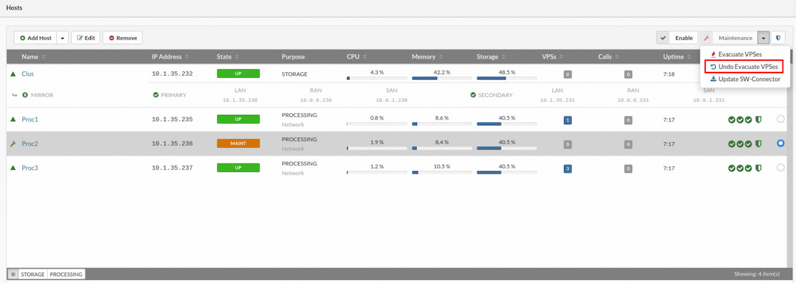Click the VPS count badge for Proc3
The height and width of the screenshot is (283, 796).
pos(567,168)
